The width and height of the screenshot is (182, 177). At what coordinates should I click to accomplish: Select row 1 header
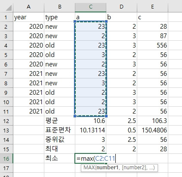(x=6, y=17)
